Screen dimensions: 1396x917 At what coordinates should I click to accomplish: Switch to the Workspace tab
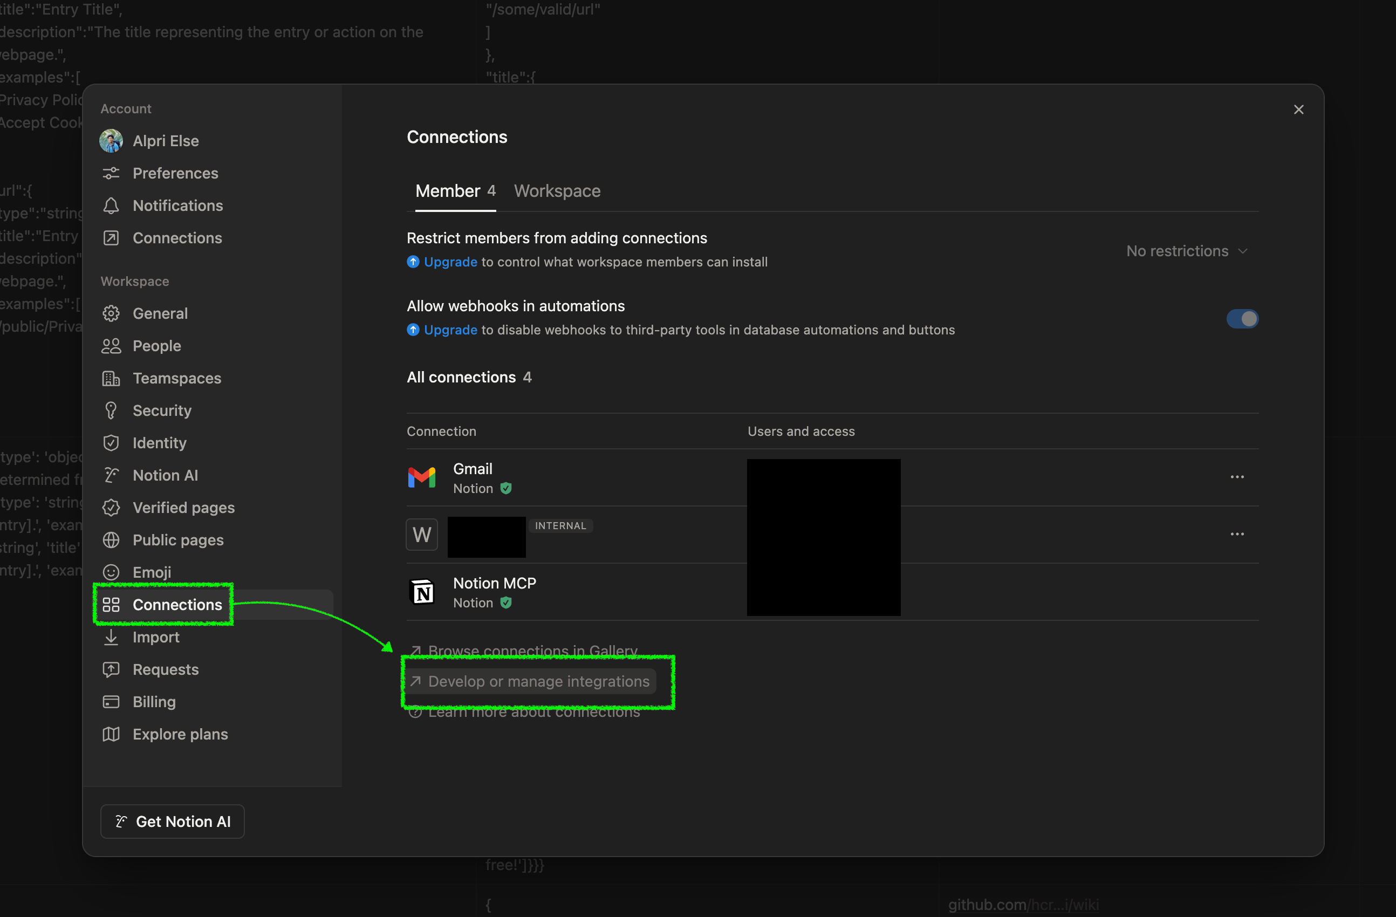[x=557, y=190]
